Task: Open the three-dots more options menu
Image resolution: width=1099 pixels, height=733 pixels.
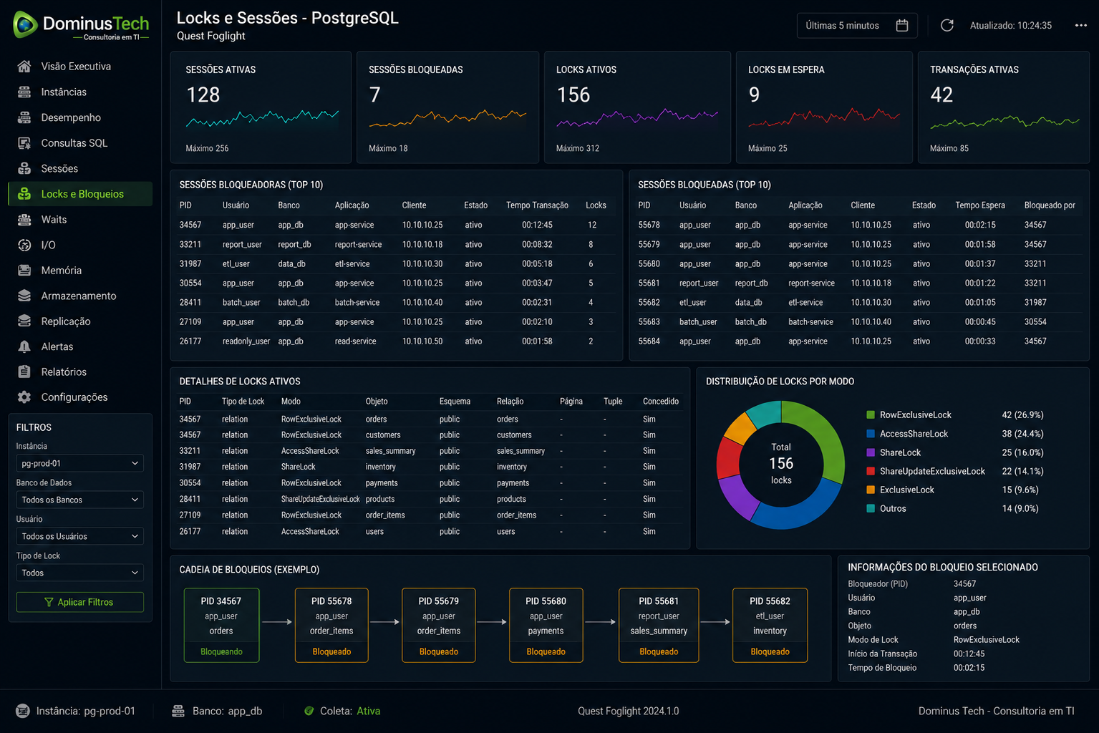Action: [1080, 26]
